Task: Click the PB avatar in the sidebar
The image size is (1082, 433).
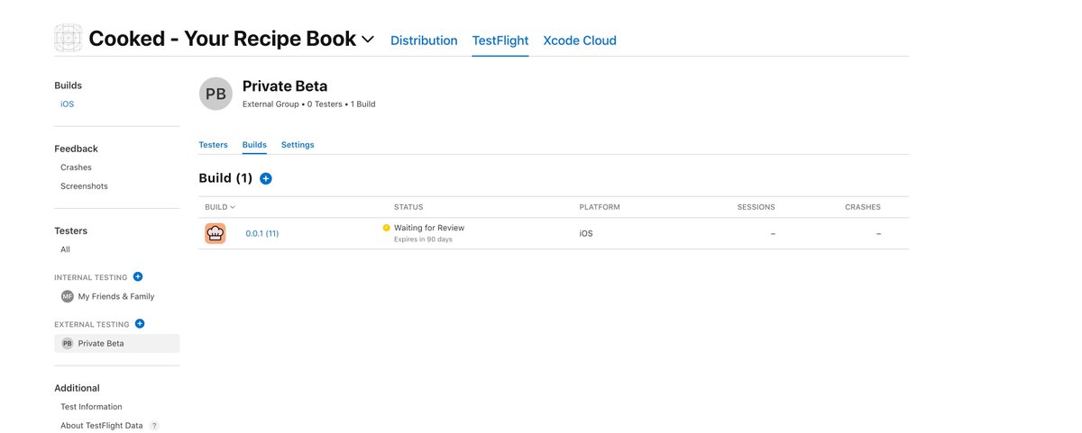Action: click(x=68, y=343)
